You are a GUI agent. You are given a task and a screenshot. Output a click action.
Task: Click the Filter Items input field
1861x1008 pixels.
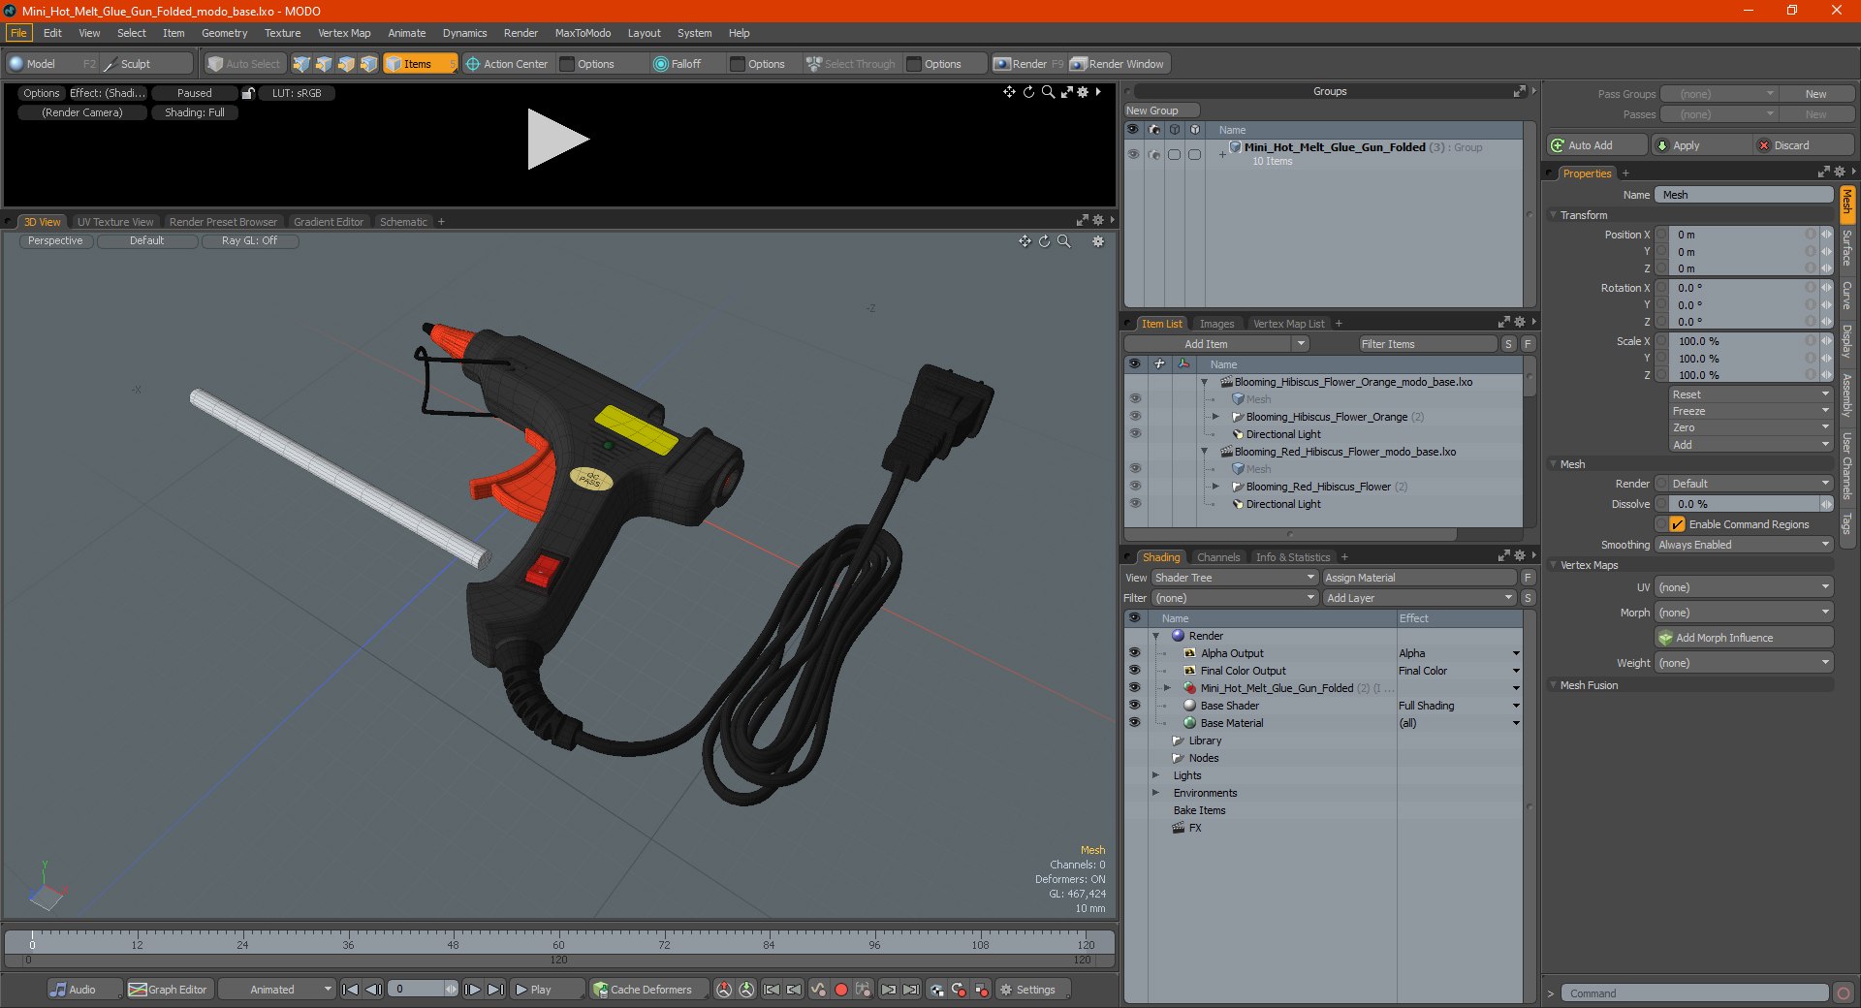1427,344
